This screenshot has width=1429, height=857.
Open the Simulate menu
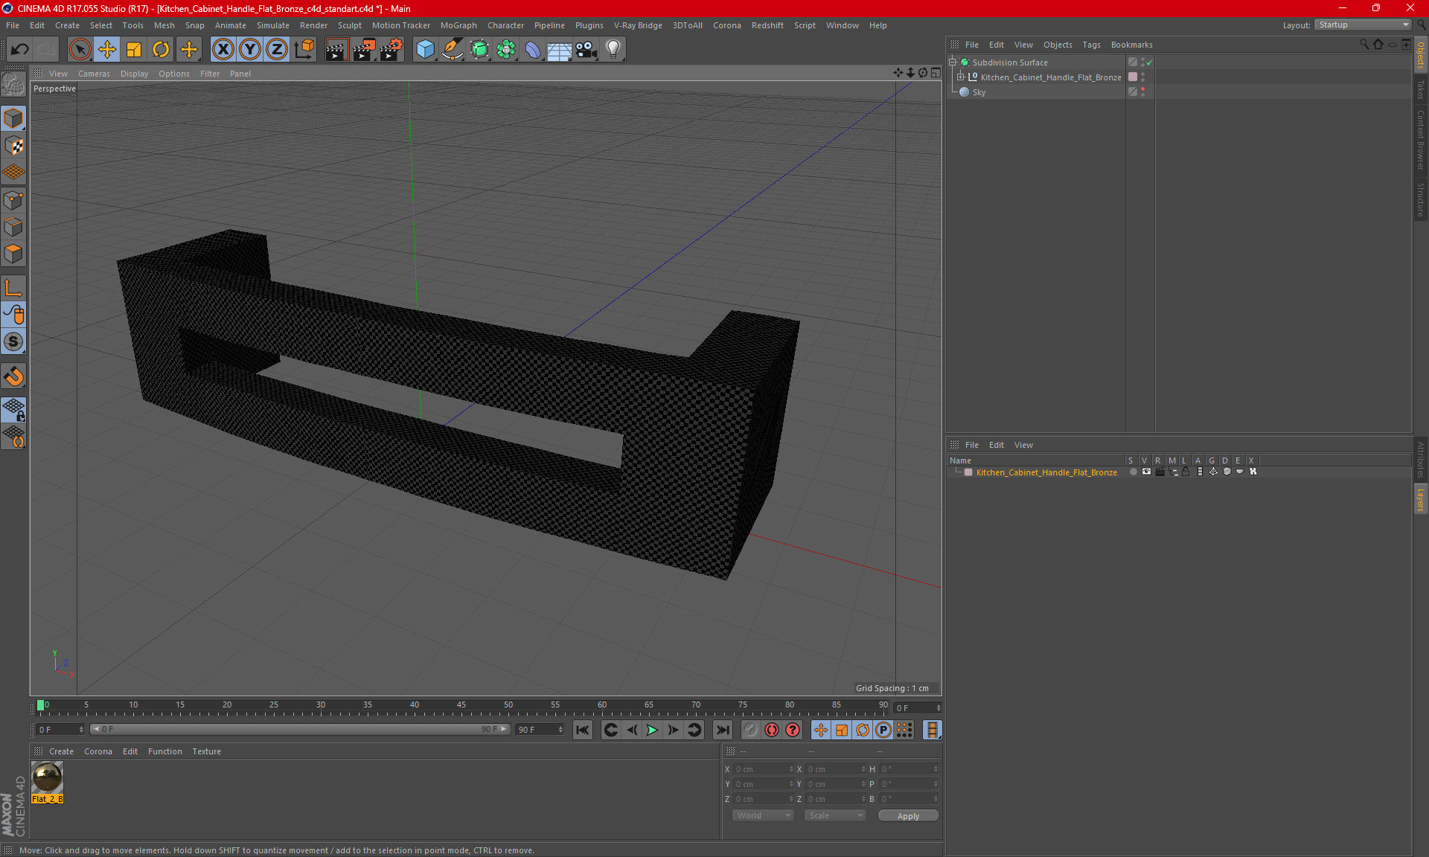click(273, 25)
